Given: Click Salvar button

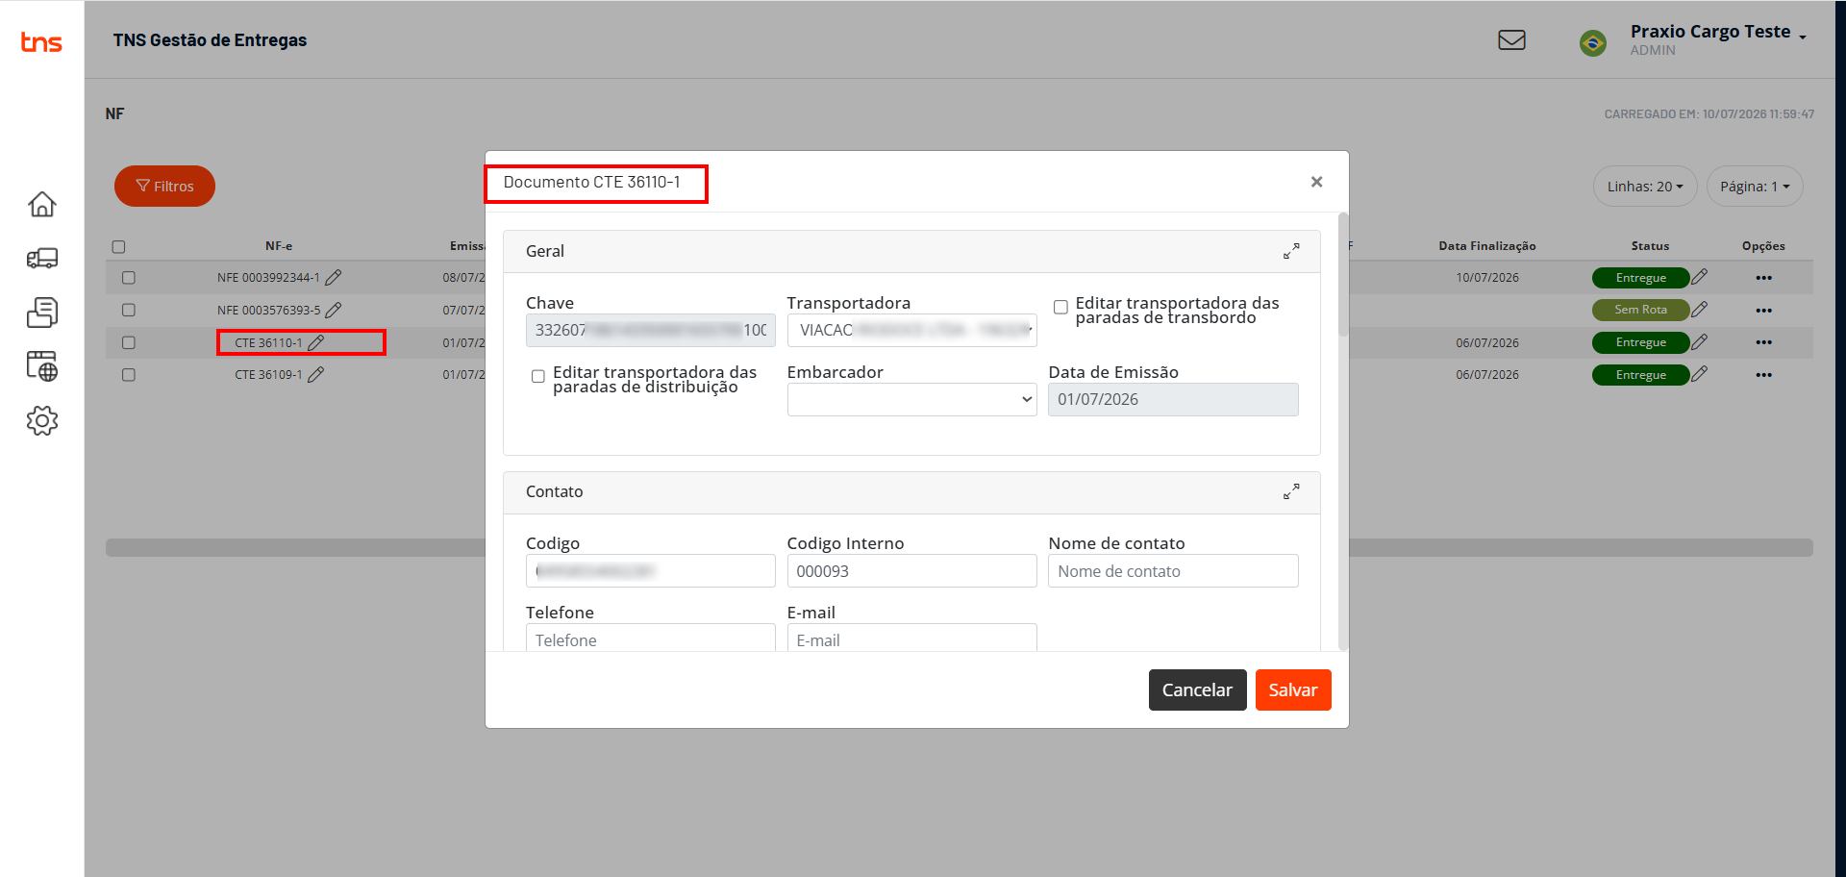Looking at the screenshot, I should pyautogui.click(x=1293, y=690).
